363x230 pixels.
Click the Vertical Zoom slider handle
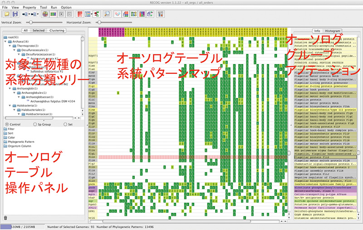pos(29,22)
